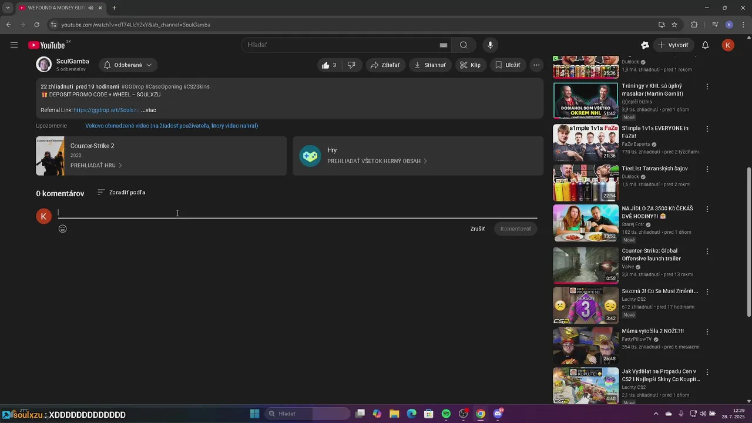Open the Hry gaming icon
The width and height of the screenshot is (752, 423).
tap(310, 156)
